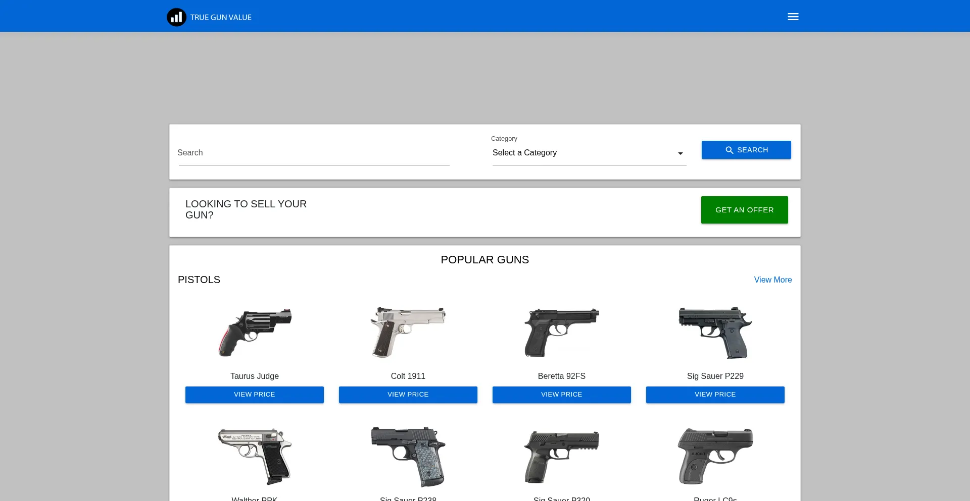Screen dimensions: 970x501
Task: View price for Sig Sauer P229
Action: (715, 395)
